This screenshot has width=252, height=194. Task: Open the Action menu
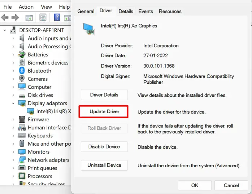point(26,7)
